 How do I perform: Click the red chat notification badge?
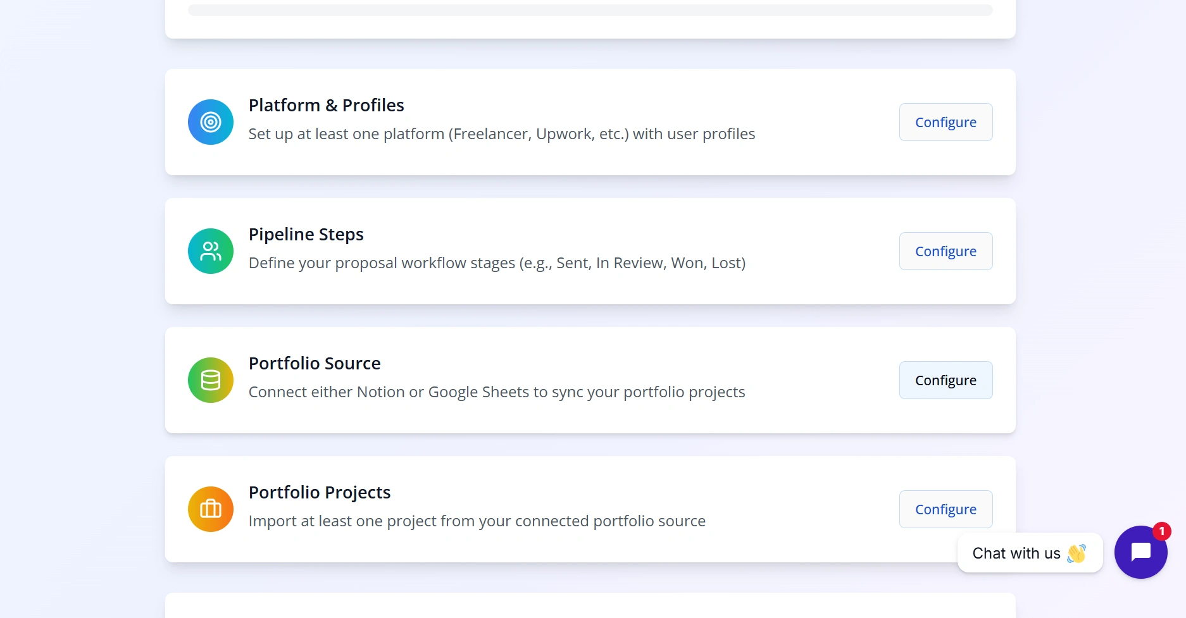1161,531
